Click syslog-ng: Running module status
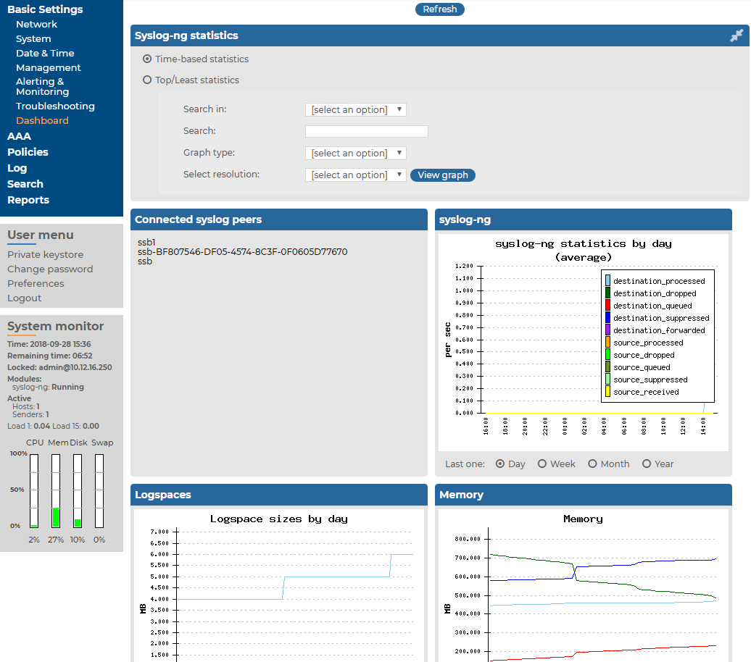The image size is (751, 662). 48,387
